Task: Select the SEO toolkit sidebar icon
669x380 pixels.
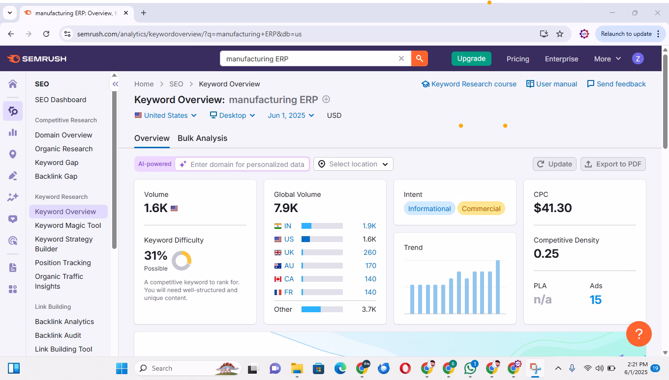Action: (13, 111)
